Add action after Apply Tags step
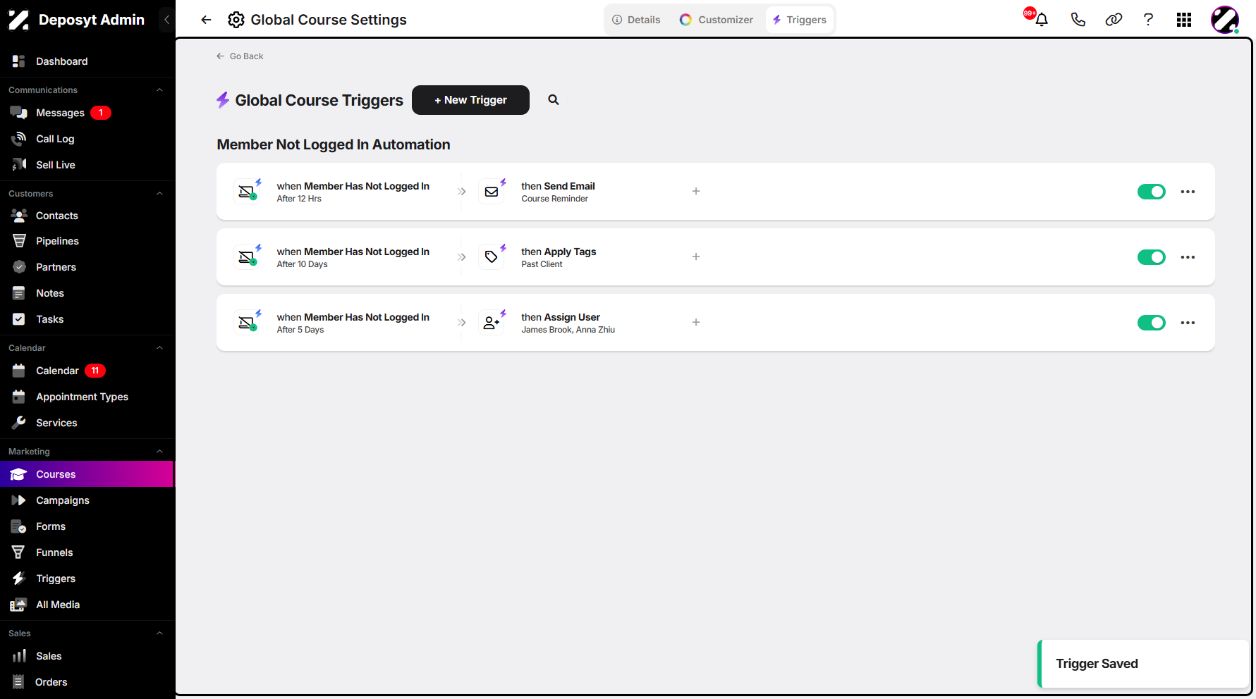Image resolution: width=1256 pixels, height=699 pixels. tap(696, 256)
